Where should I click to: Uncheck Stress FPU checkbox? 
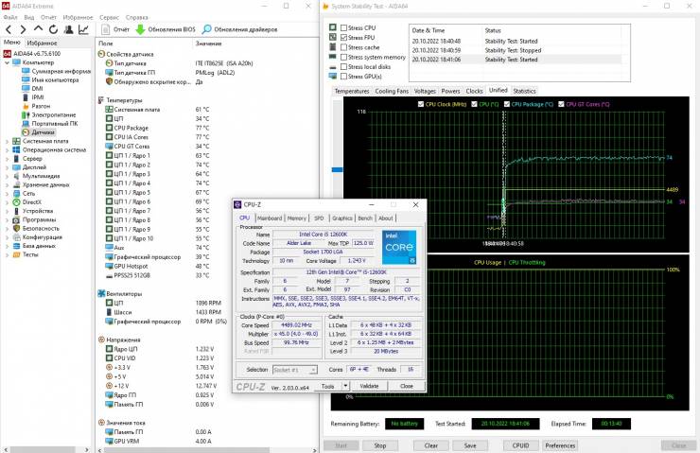tap(343, 38)
